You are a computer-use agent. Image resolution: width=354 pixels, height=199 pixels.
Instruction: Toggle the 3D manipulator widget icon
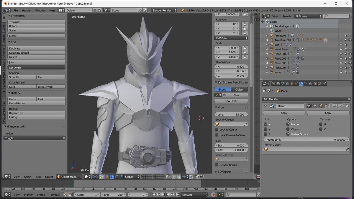(x=107, y=177)
